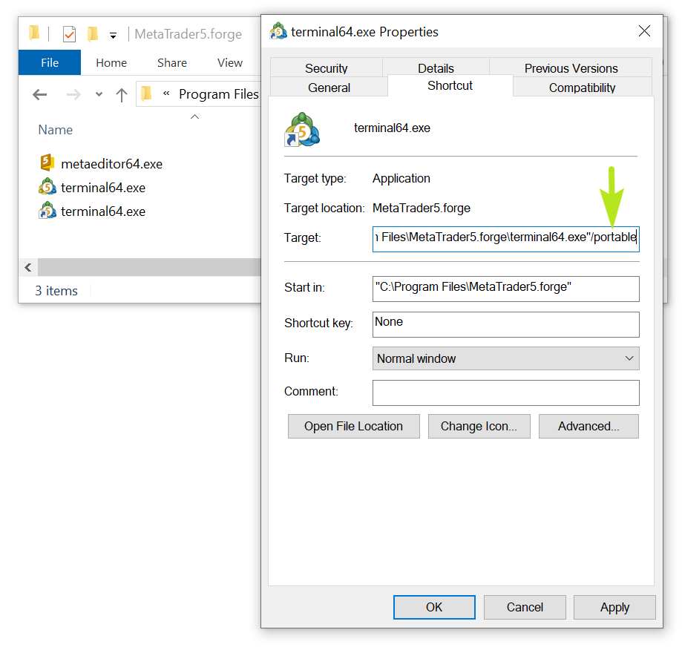Viewport: 682px width, 650px height.
Task: Click terminal64.exe name label in Properties
Action: pos(392,128)
